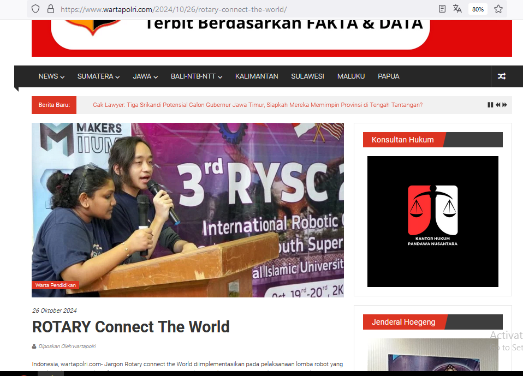Open the Cak Lawyer ticker headline
This screenshot has height=376, width=523.
(x=258, y=105)
